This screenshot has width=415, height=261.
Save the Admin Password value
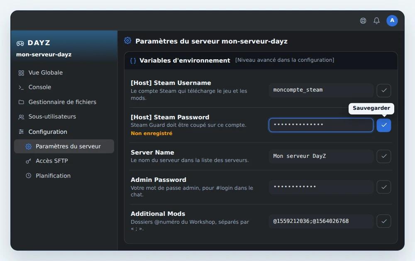[x=384, y=187]
